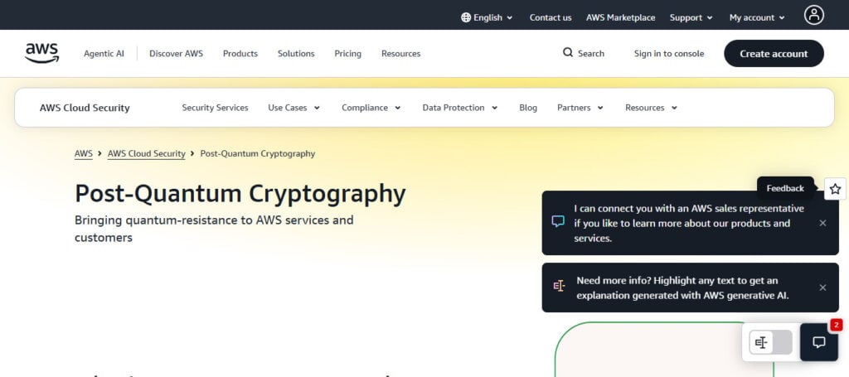
Task: Click the Feedback tooltip label
Action: click(785, 188)
